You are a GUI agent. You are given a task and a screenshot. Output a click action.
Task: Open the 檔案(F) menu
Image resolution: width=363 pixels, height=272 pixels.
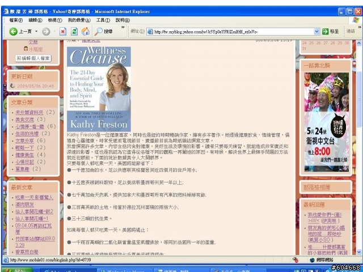16,20
